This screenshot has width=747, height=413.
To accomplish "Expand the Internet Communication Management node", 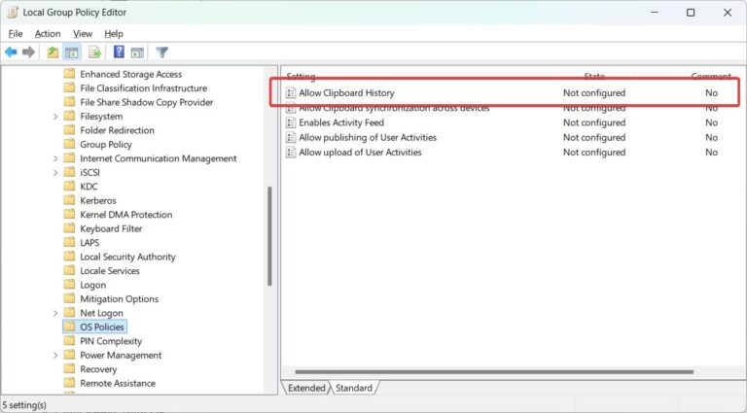I will click(x=55, y=158).
